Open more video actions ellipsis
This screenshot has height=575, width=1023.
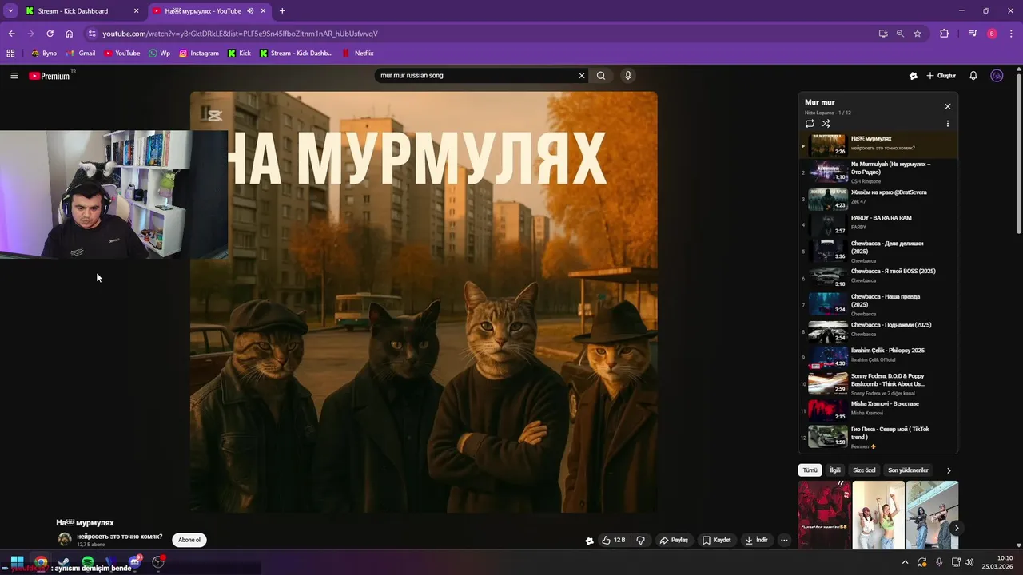click(784, 541)
